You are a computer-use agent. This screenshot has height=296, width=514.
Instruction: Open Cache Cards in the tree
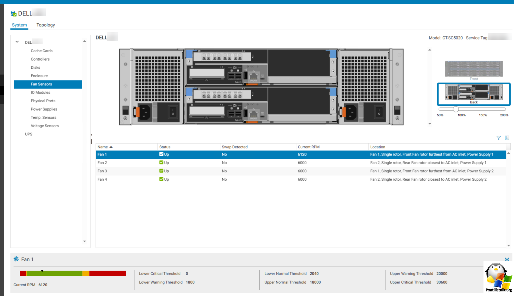point(42,51)
